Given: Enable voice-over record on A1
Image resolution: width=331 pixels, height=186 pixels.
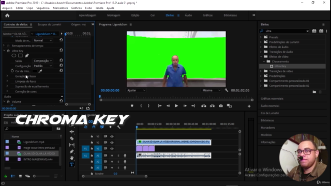Looking at the screenshot, I should click(x=125, y=156).
